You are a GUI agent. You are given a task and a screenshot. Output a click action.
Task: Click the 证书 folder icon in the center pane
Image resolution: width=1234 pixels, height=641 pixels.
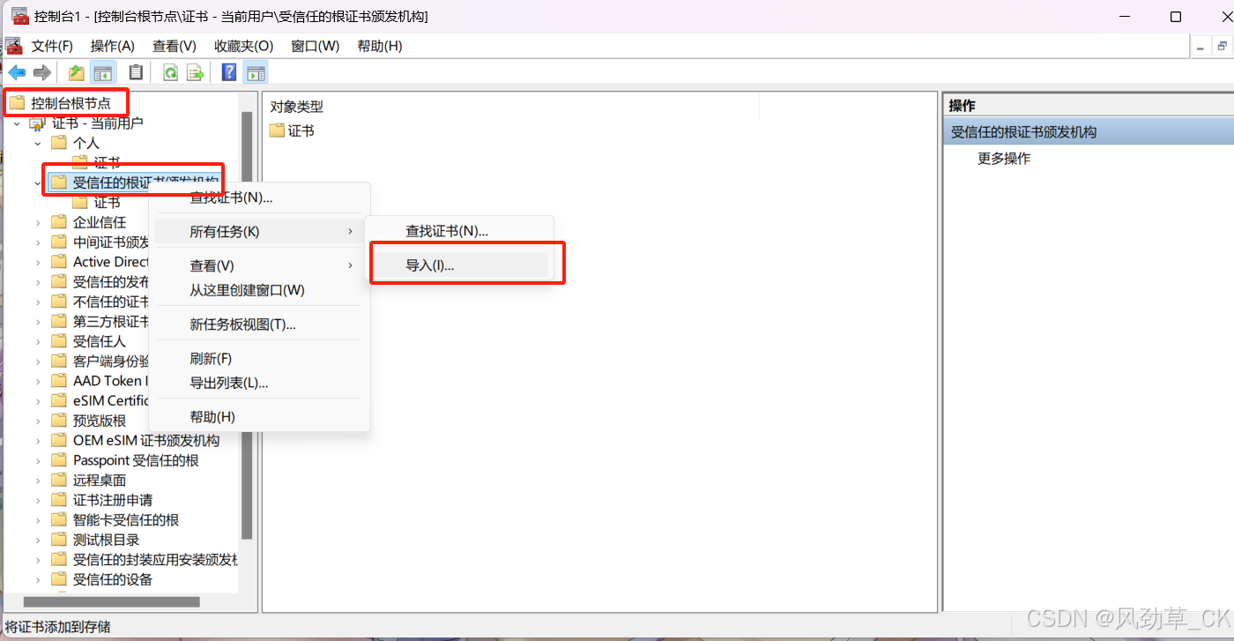pos(277,130)
